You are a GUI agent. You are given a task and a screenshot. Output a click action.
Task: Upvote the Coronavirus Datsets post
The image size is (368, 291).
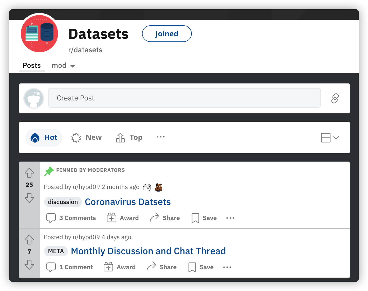pyautogui.click(x=29, y=173)
